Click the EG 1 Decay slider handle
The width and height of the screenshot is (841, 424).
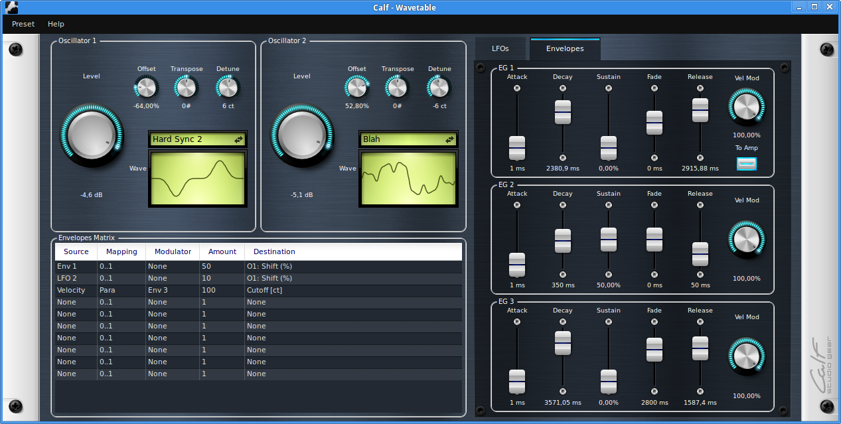[563, 112]
